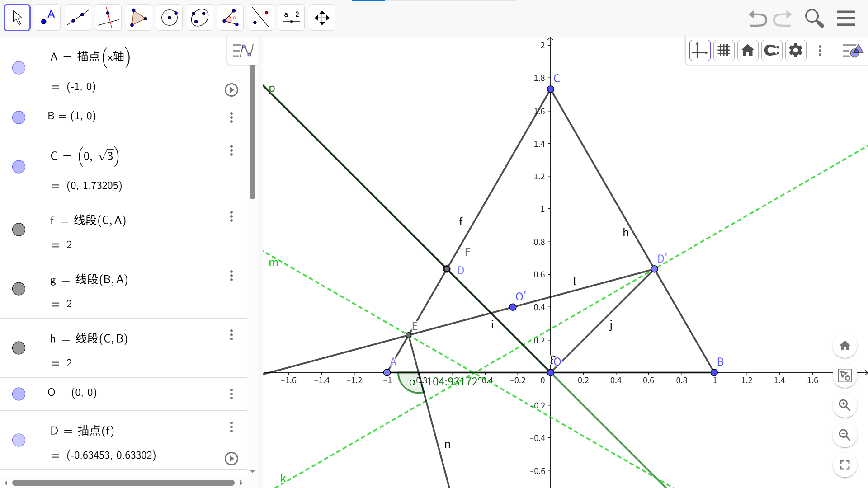Toggle grid display in style bar
Viewport: 868px width, 488px height.
[x=724, y=51]
